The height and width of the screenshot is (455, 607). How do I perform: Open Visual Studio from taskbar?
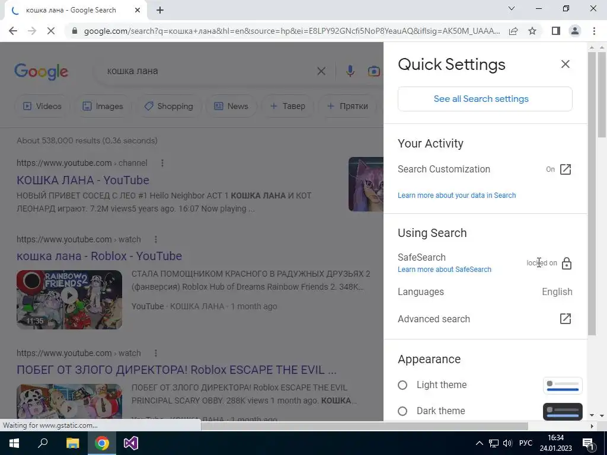131,443
